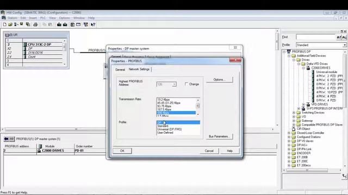Click the PROFIBUS DP network icon in the catalog tree
The image size is (348, 195).
289,51
